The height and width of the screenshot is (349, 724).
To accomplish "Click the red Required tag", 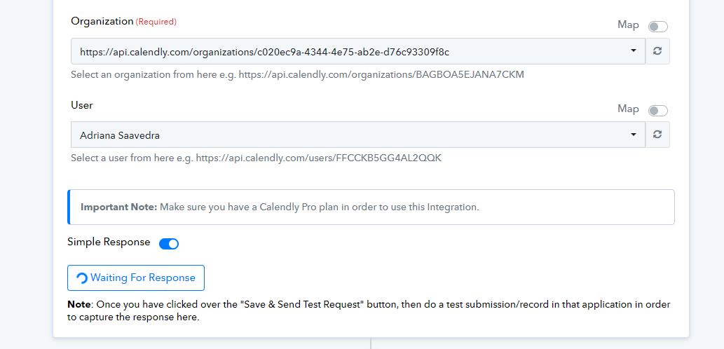I will (x=156, y=22).
